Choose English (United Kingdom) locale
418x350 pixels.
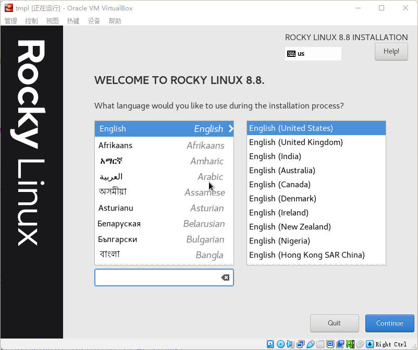(x=316, y=142)
